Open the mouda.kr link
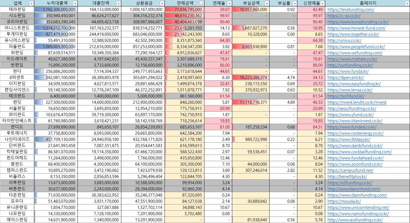410x223 pixels. pos(344,201)
